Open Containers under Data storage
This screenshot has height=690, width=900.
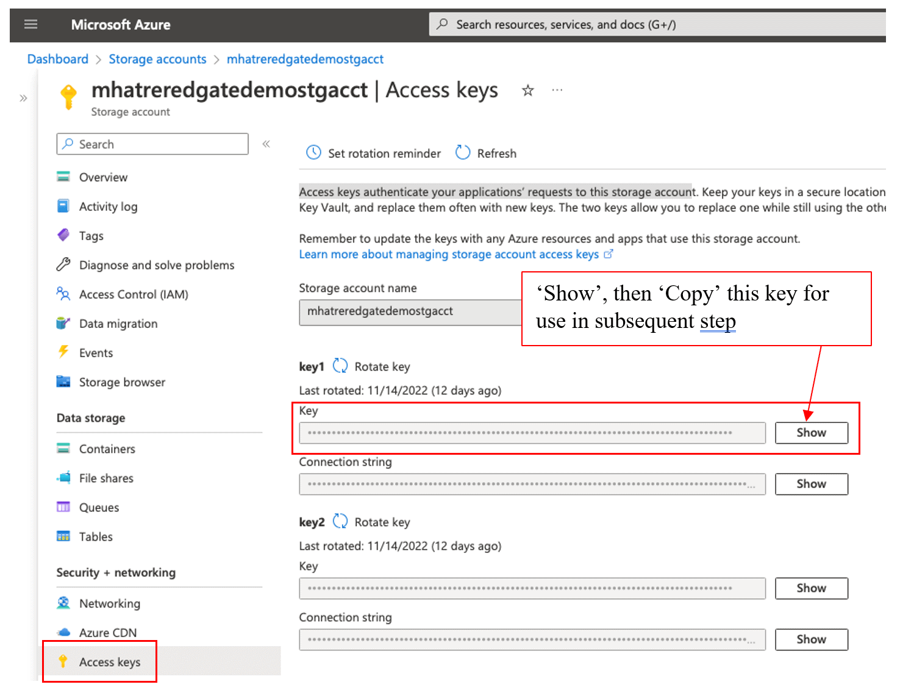[107, 449]
